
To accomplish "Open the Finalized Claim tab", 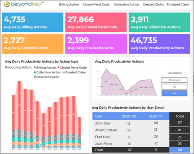I will 178,4.
